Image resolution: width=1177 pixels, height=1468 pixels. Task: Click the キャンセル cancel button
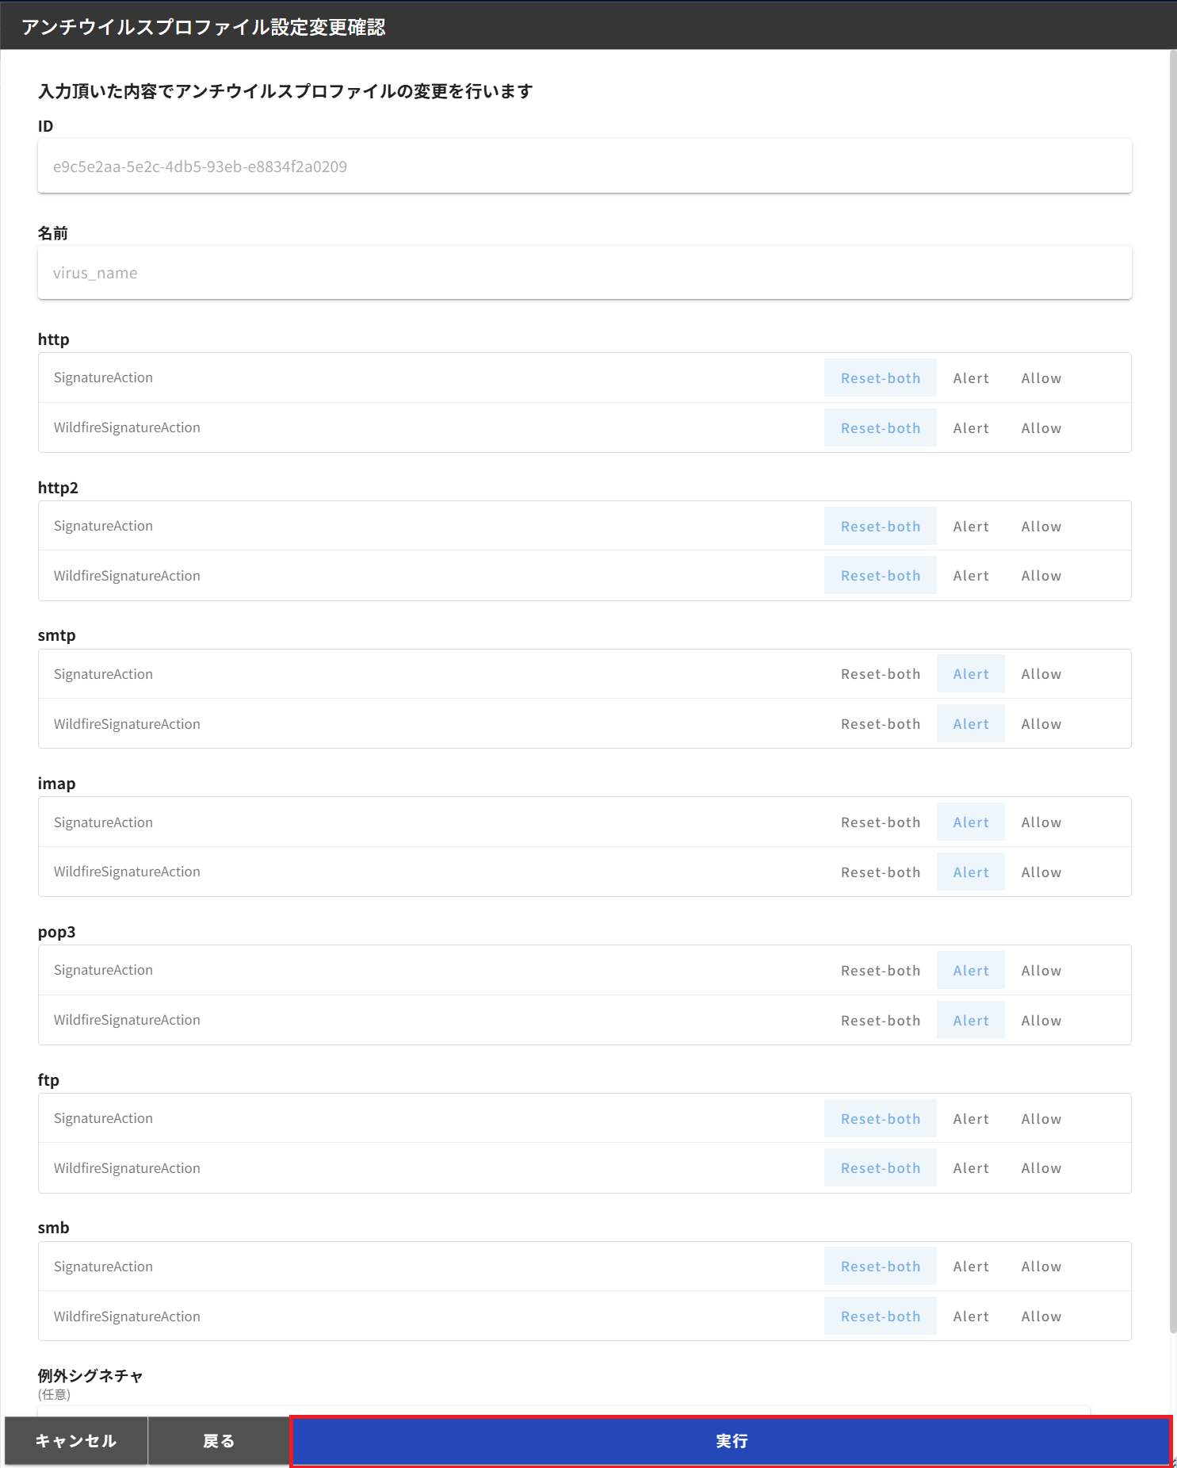click(76, 1441)
